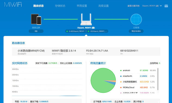Click the 0.53KB/S upload speed value
The width and height of the screenshot is (172, 103).
pyautogui.click(x=78, y=63)
